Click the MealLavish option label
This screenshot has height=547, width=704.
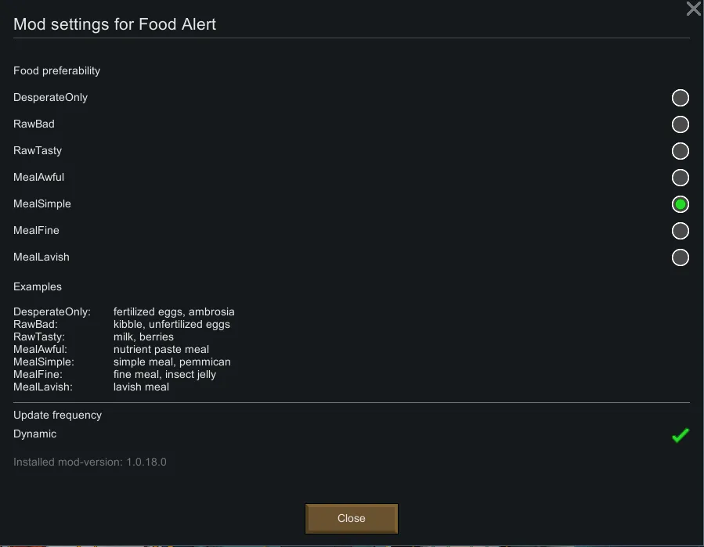(x=42, y=257)
